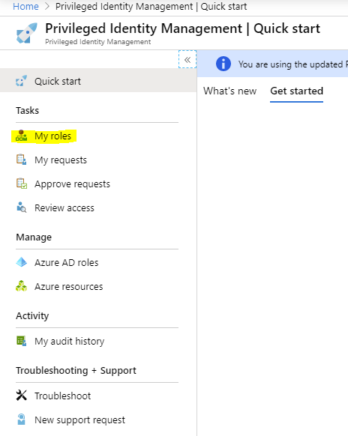Collapse the sidebar with double chevron
Viewport: 348px width, 436px height.
[187, 59]
